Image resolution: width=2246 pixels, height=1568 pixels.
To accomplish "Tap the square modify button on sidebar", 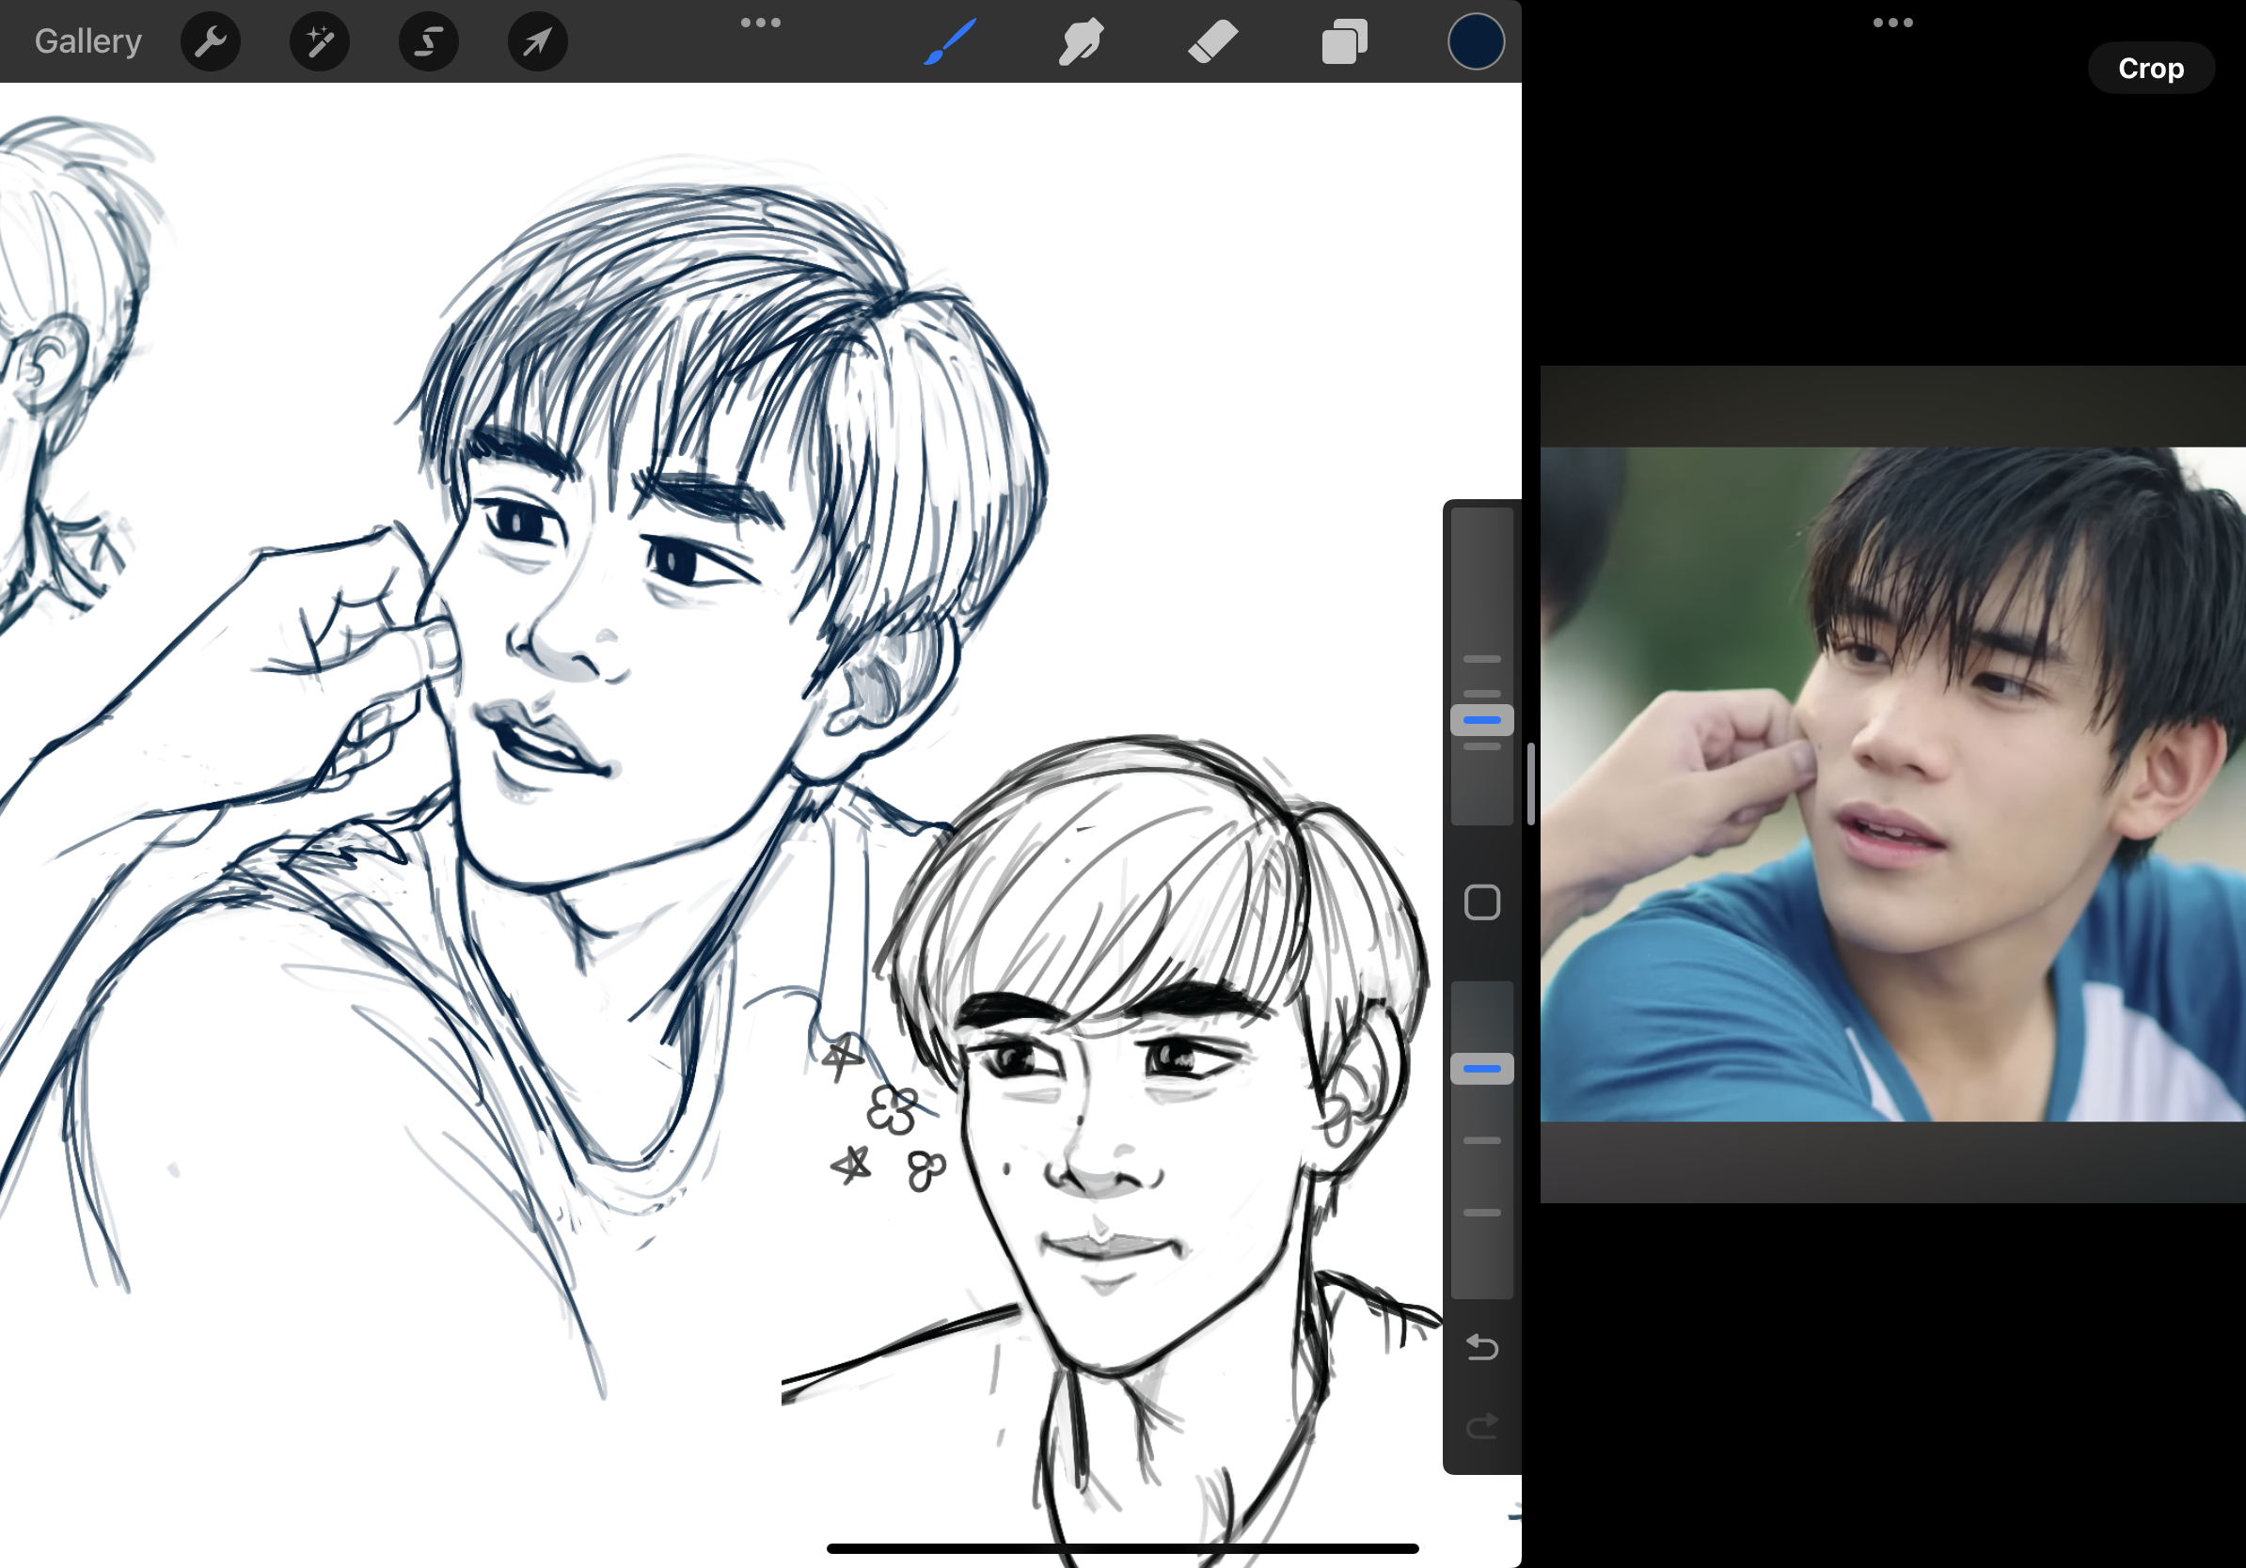I will coord(1481,902).
